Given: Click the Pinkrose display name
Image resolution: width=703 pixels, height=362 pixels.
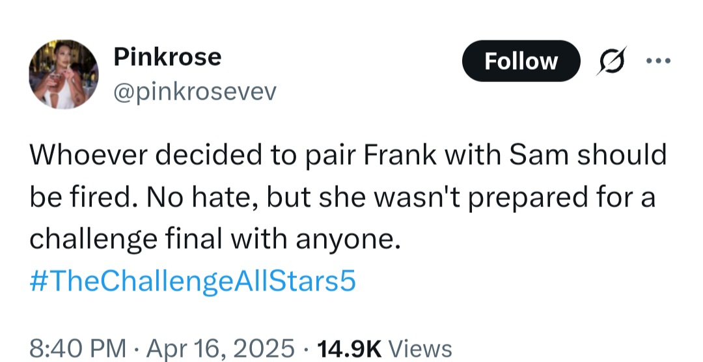Looking at the screenshot, I should tap(167, 57).
